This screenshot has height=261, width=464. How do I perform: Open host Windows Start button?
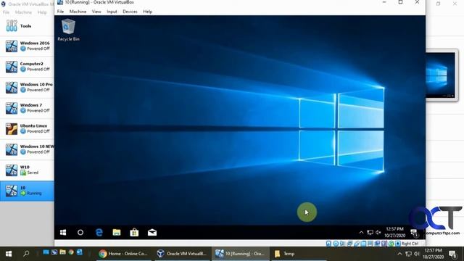tap(9, 254)
